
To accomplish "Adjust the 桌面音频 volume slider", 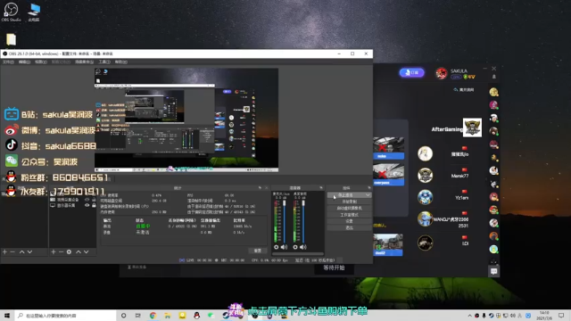I will 303,220.
